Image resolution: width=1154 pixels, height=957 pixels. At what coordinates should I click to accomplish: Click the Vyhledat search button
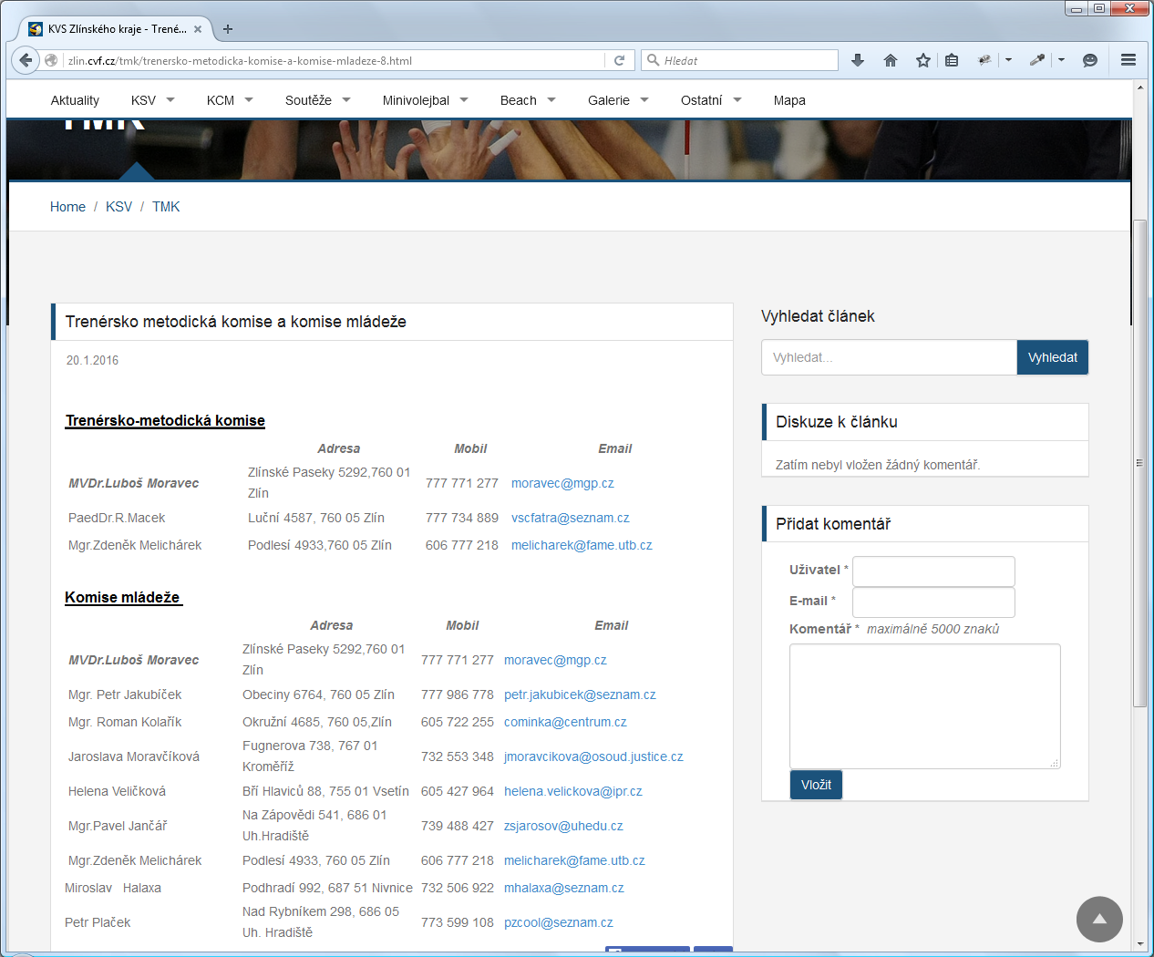coord(1053,357)
